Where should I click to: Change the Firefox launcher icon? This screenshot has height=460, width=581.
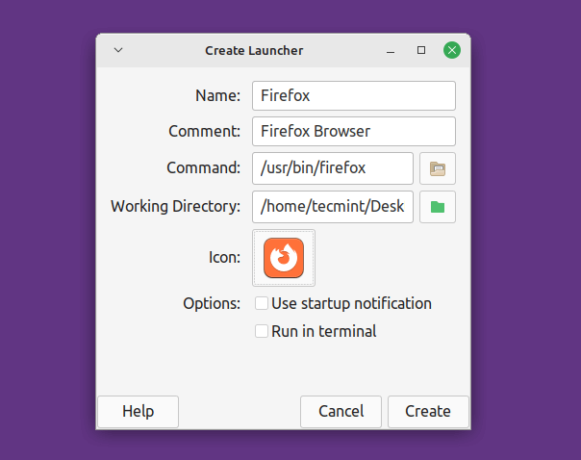tap(284, 258)
